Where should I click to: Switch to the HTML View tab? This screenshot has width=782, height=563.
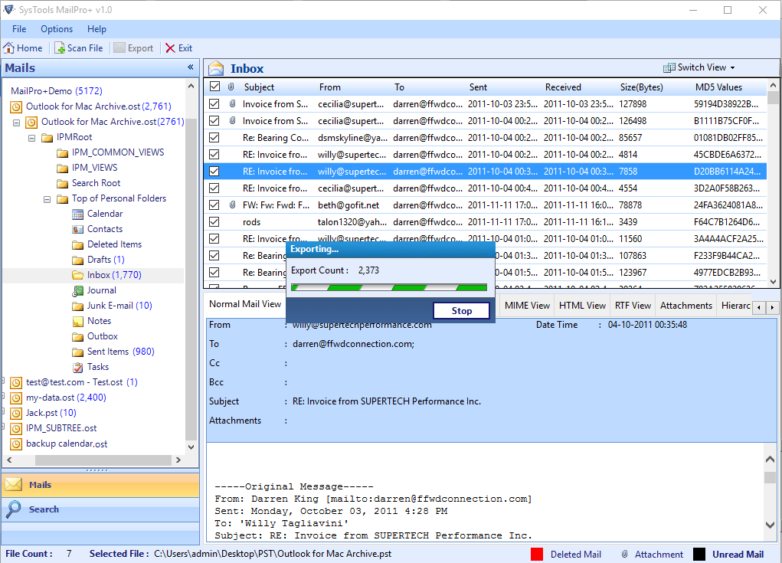pos(582,305)
